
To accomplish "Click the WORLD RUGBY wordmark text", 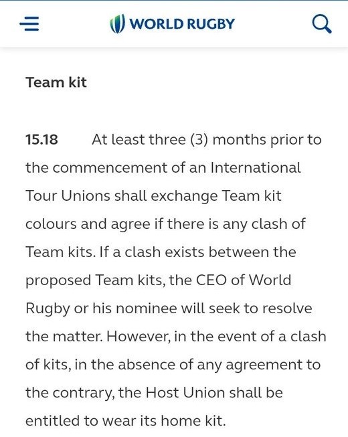I will click(x=183, y=23).
